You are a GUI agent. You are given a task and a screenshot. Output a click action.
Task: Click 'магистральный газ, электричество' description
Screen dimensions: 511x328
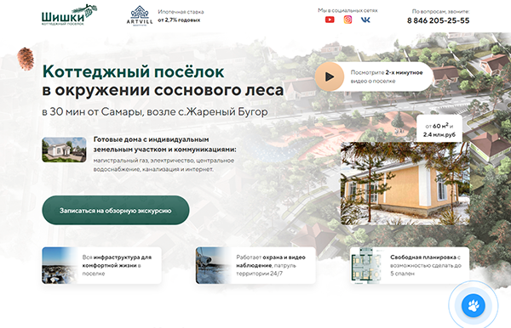[x=164, y=165]
